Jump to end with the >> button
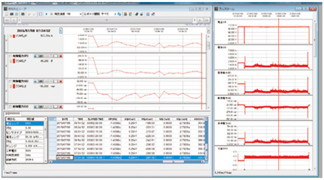Viewport: 324px width, 180px height. [206, 20]
